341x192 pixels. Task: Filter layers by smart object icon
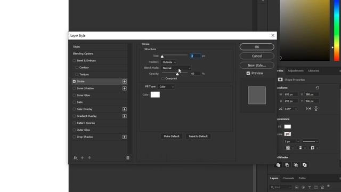tap(322, 187)
